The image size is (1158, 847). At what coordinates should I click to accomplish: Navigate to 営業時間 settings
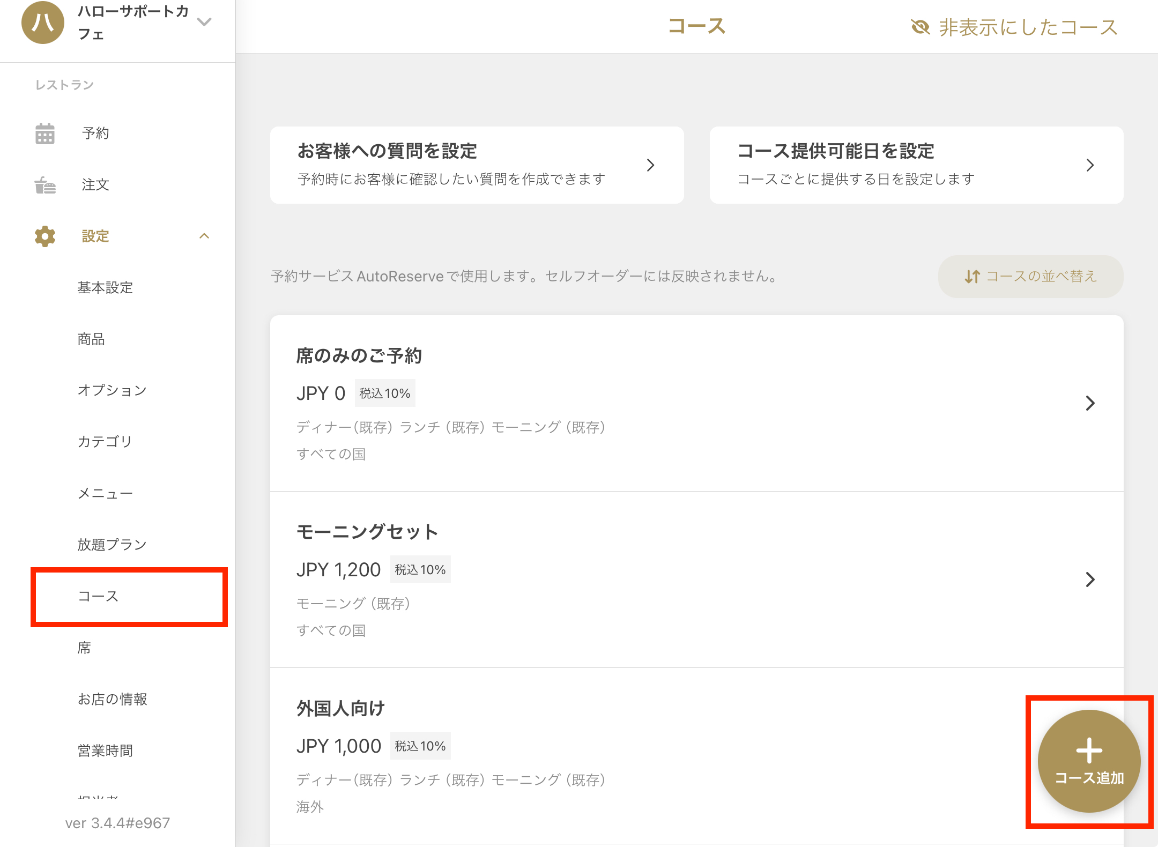105,751
